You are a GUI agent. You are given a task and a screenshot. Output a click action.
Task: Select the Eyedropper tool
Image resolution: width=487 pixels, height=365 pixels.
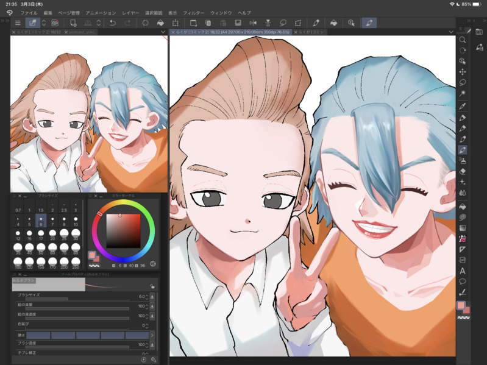click(463, 106)
